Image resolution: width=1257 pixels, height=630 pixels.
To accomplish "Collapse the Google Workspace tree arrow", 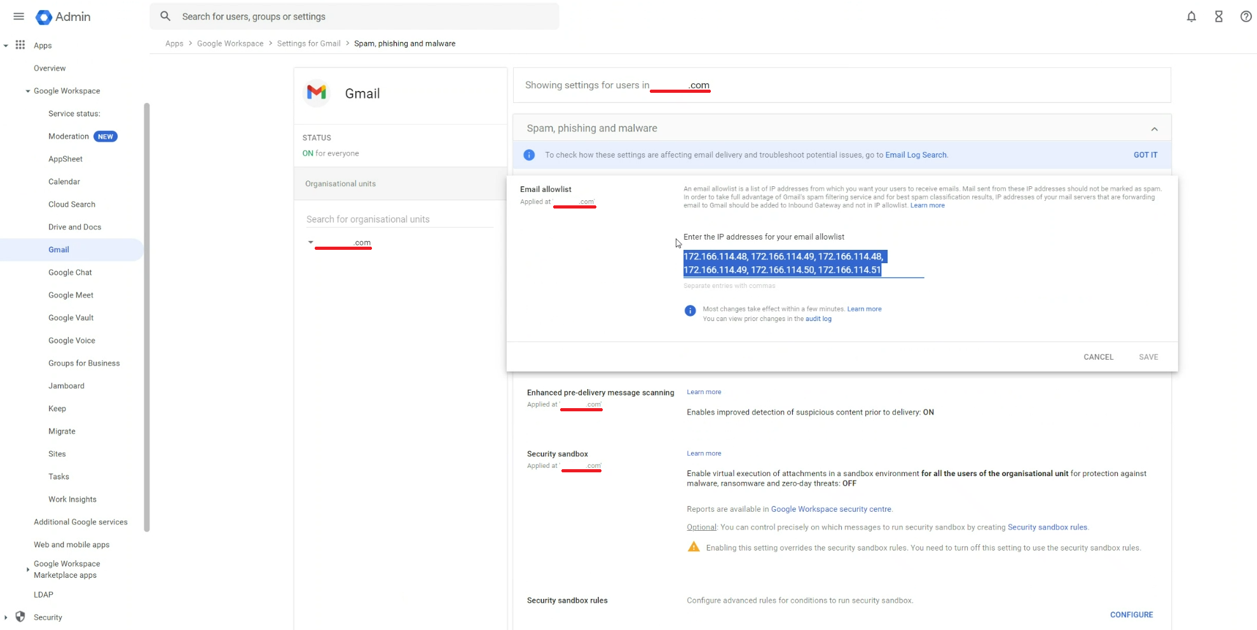I will pyautogui.click(x=28, y=91).
